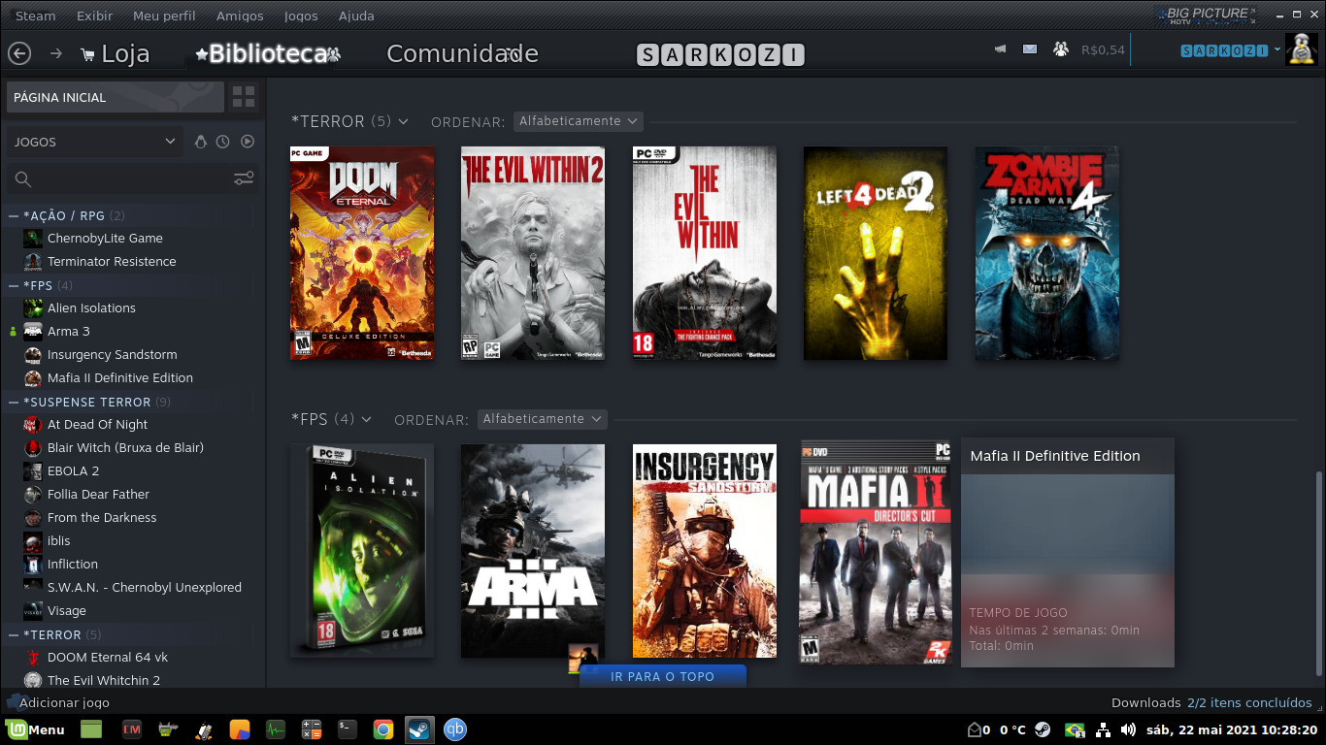Click the network tray icon
This screenshot has height=745, width=1326.
click(x=1103, y=729)
